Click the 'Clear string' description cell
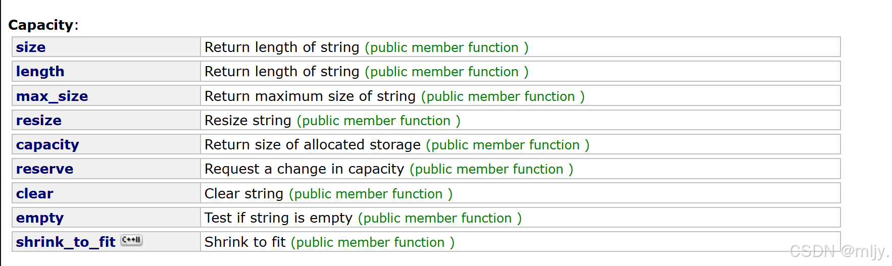This screenshot has height=266, width=892. click(520, 193)
